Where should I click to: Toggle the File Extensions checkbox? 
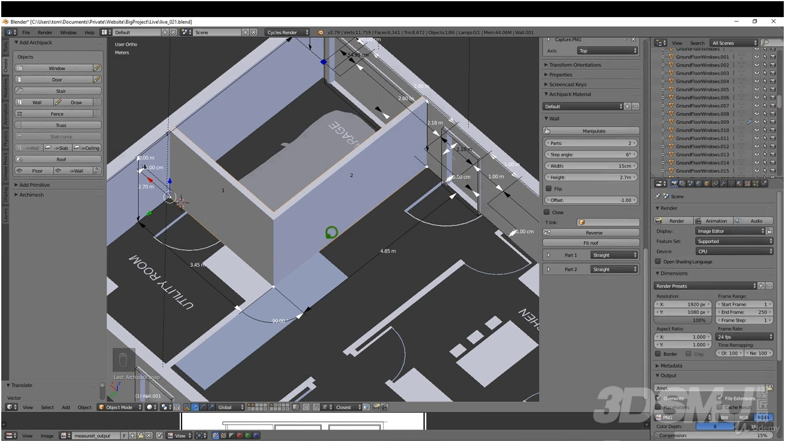[x=720, y=398]
